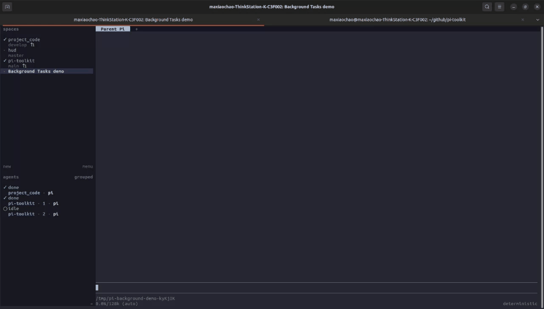Add a new tab with plus button
This screenshot has width=544, height=309.
(136, 29)
